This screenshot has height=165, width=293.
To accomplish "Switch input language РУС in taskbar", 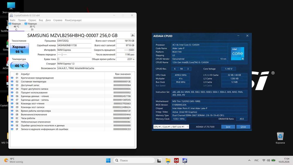I will pyautogui.click(x=257, y=160).
